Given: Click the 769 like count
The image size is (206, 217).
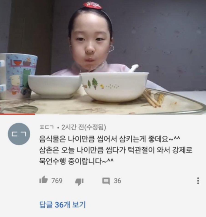Looking at the screenshot, I should click(57, 180).
